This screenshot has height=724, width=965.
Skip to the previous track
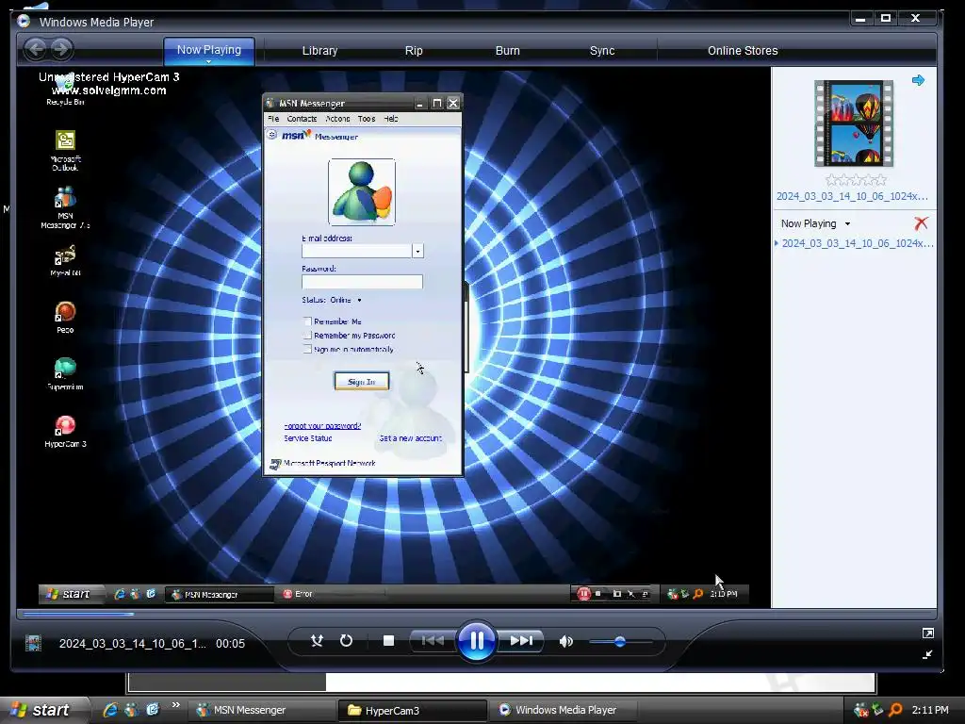click(433, 641)
